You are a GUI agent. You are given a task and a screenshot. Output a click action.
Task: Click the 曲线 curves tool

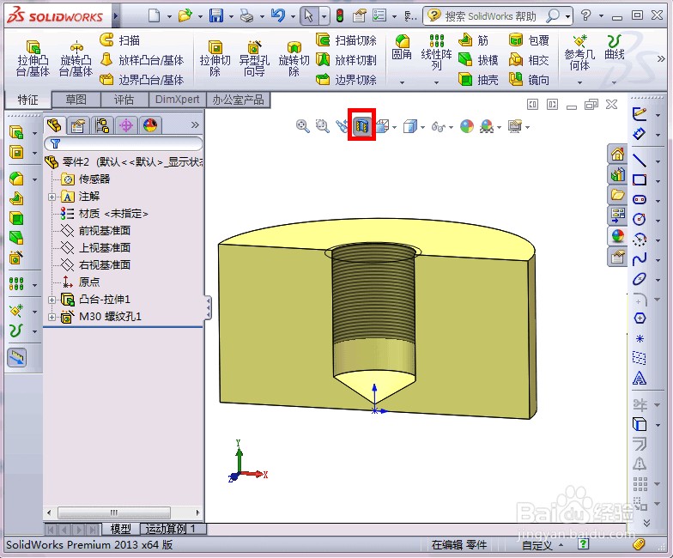[615, 47]
